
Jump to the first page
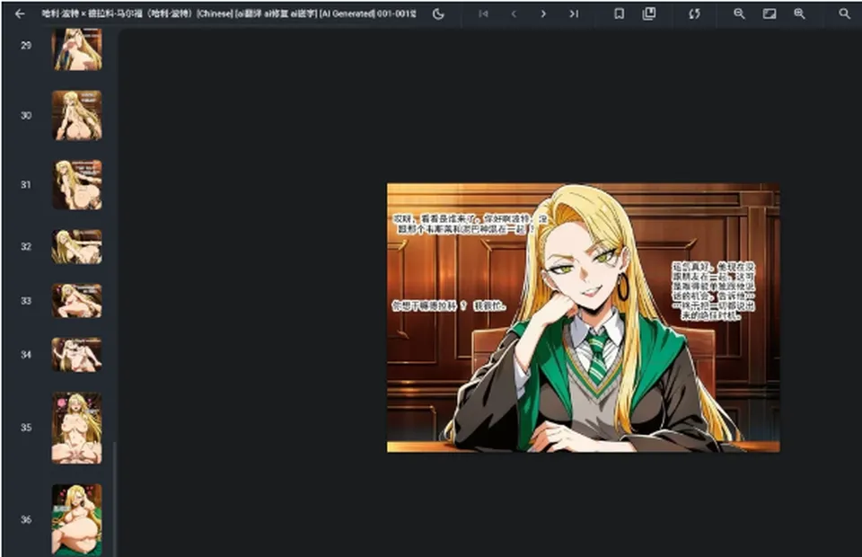(483, 13)
